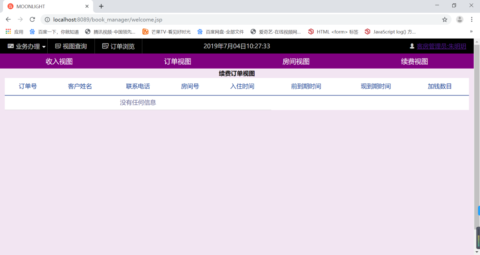Click the 续费订单视图 table title
480x255 pixels.
[x=237, y=73]
